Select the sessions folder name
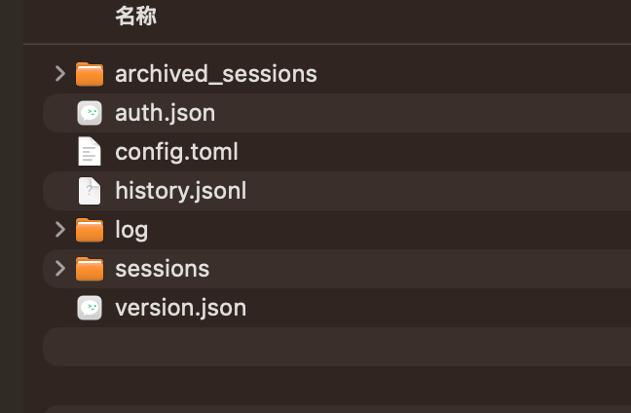This screenshot has width=631, height=413. (x=162, y=269)
